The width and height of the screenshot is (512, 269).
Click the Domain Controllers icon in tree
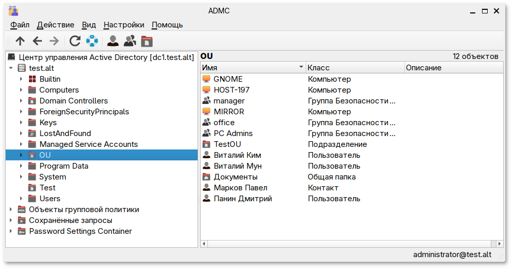32,101
